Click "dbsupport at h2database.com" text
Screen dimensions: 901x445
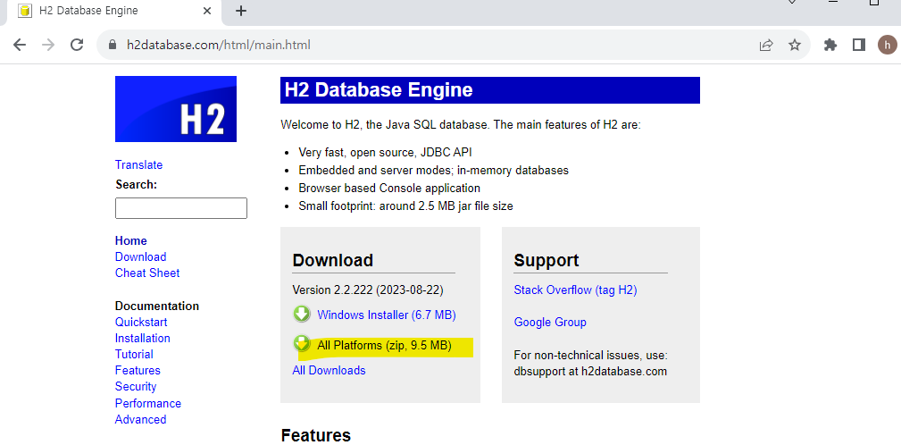[590, 371]
